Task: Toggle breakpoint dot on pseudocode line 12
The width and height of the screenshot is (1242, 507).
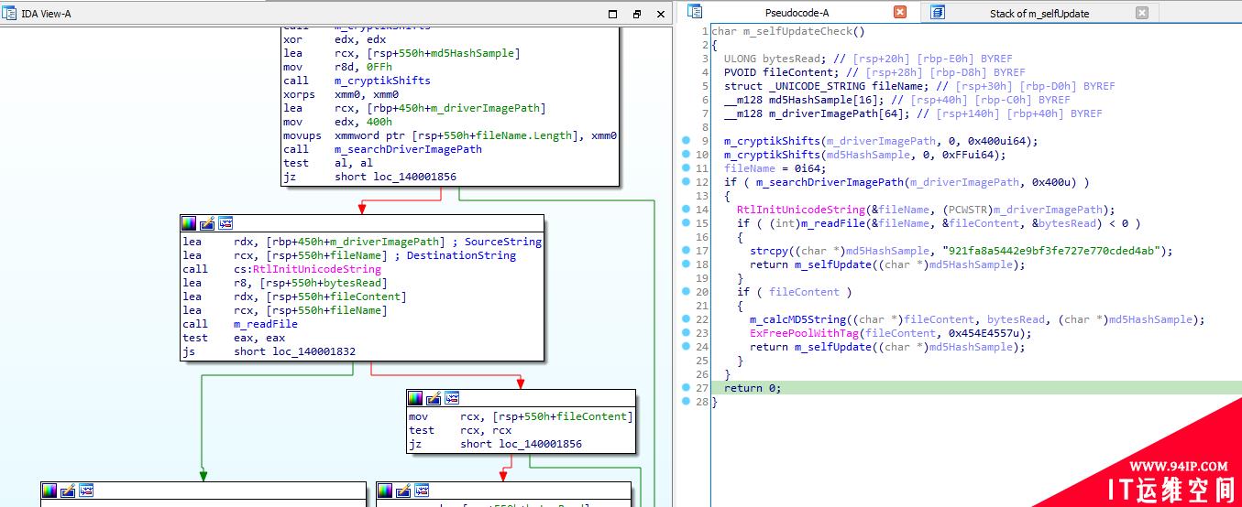Action: 687,182
